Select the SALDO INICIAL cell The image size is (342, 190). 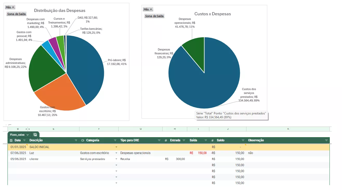click(x=53, y=147)
